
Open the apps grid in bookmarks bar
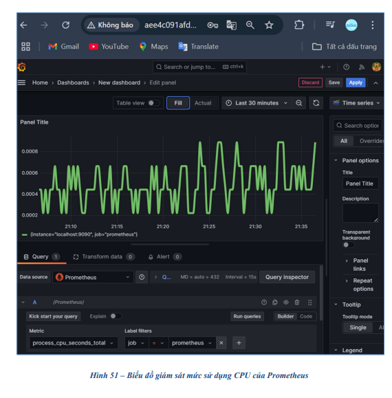pyautogui.click(x=25, y=47)
